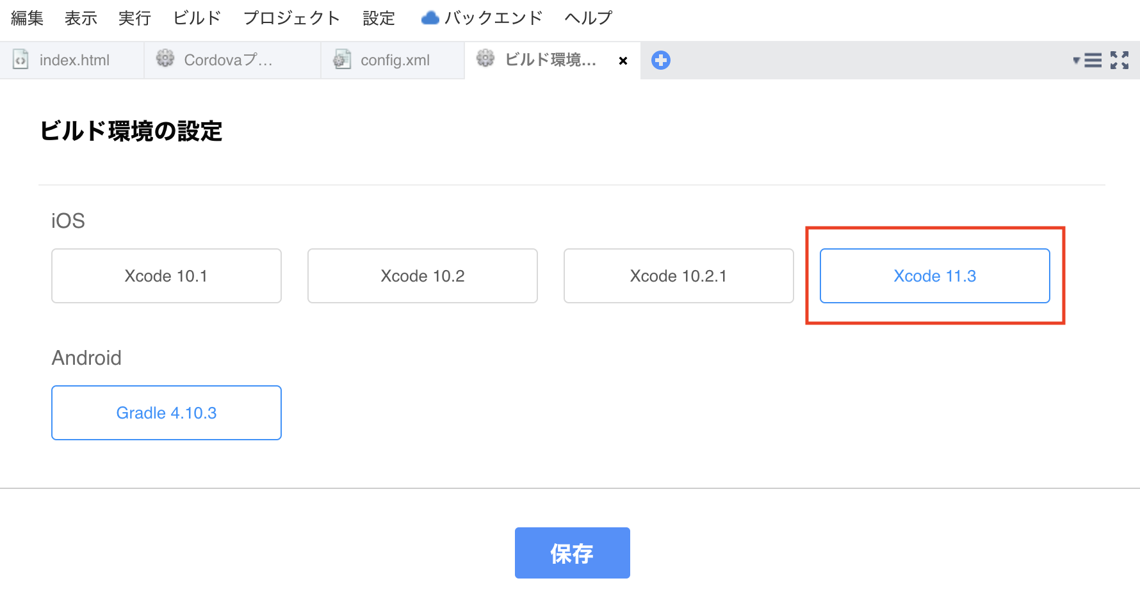Select Xcode 11.3 build environment
1140x599 pixels.
pos(935,276)
